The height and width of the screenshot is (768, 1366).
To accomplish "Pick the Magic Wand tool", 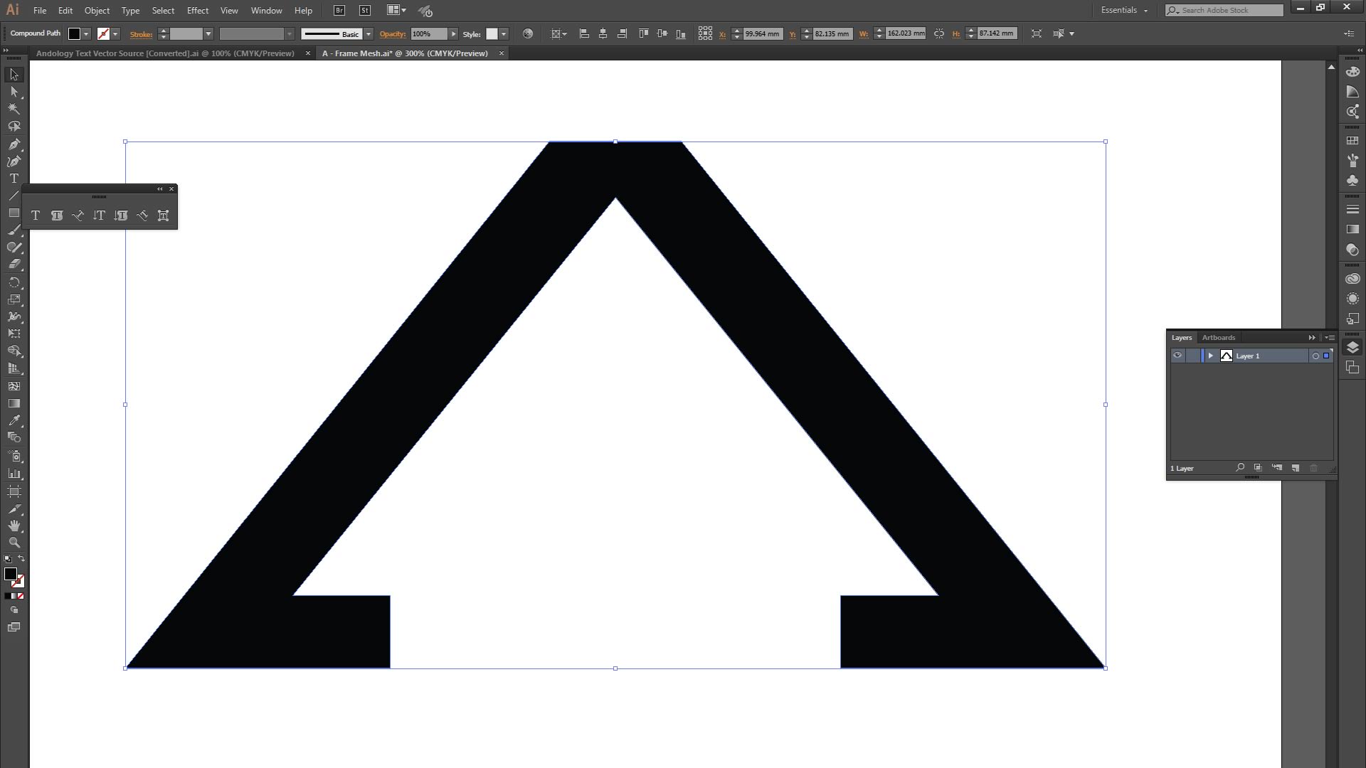I will click(x=14, y=109).
